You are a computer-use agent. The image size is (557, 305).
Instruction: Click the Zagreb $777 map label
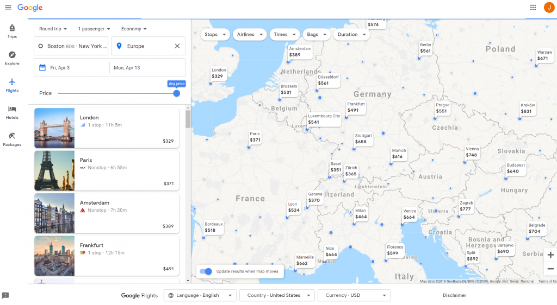[x=466, y=206]
